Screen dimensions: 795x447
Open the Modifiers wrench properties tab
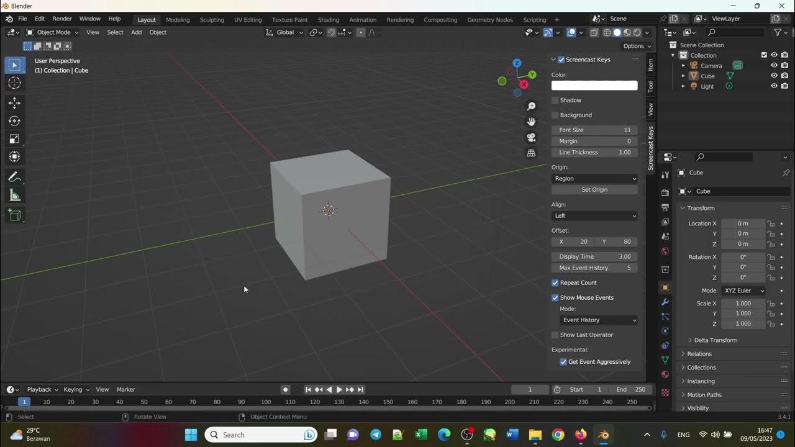(x=665, y=302)
